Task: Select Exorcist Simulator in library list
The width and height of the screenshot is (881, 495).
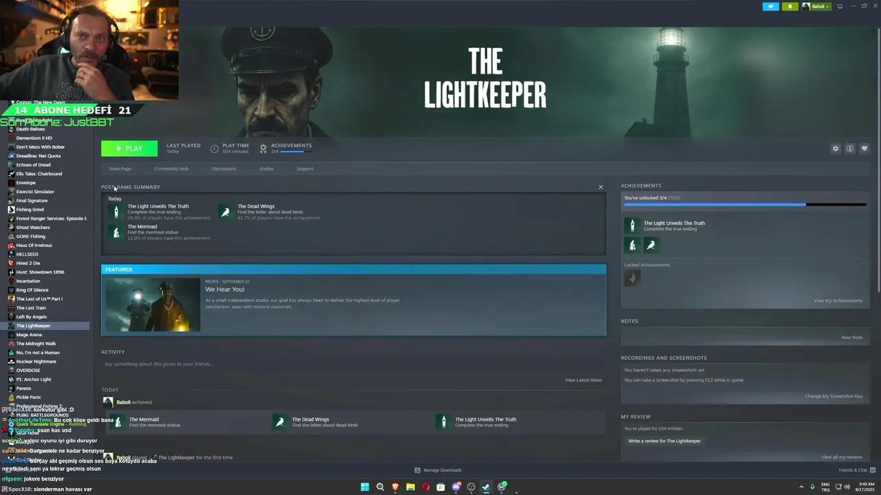Action: click(34, 192)
